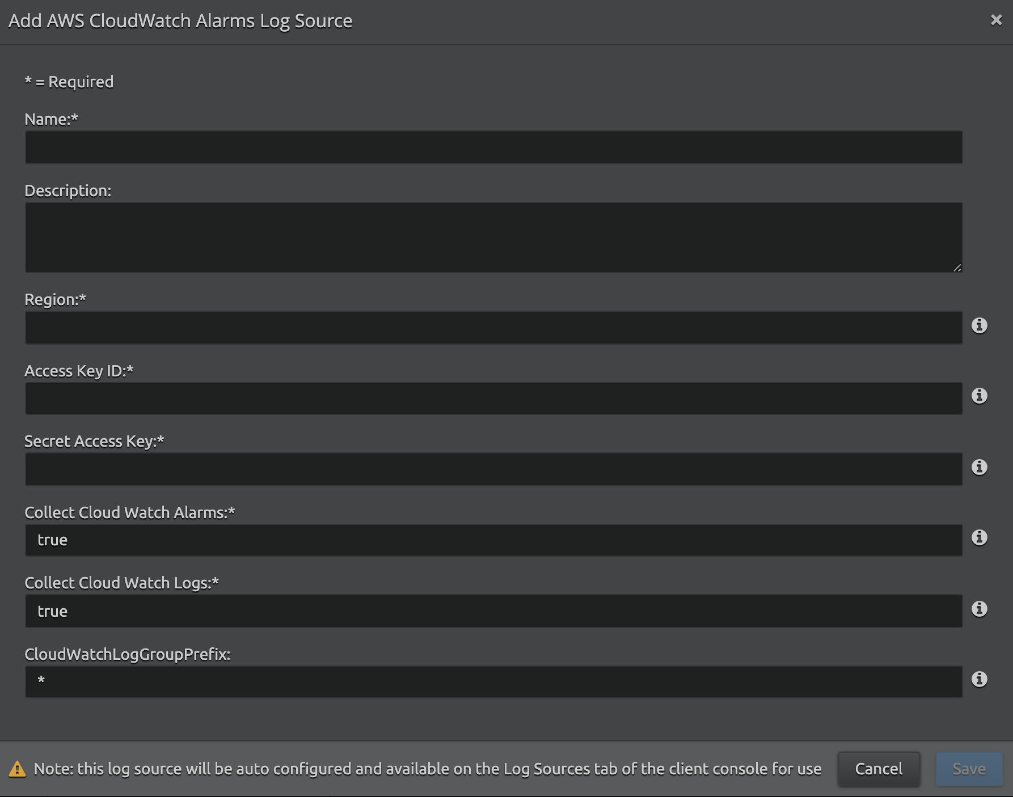The image size is (1013, 797).
Task: Click the Description resize handle
Action: click(957, 268)
